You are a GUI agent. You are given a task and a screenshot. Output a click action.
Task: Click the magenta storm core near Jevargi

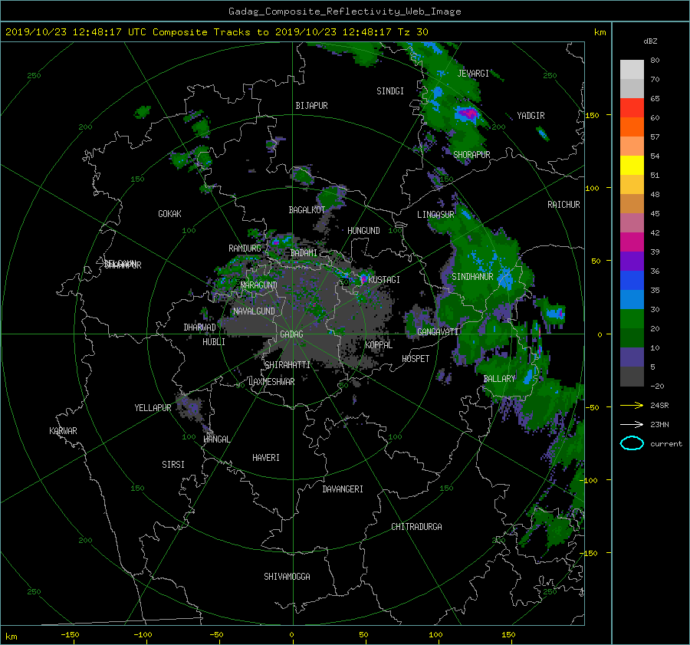tap(468, 114)
